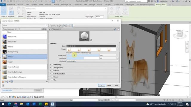Switch to the Appearance tab
This screenshot has width=191, height=107.
(x=68, y=26)
